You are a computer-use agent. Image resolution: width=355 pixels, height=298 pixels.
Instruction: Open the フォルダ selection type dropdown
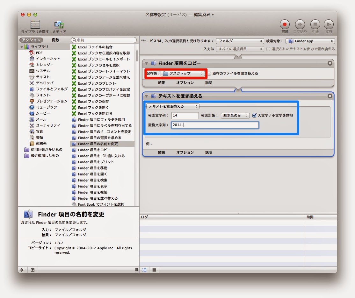(x=240, y=41)
